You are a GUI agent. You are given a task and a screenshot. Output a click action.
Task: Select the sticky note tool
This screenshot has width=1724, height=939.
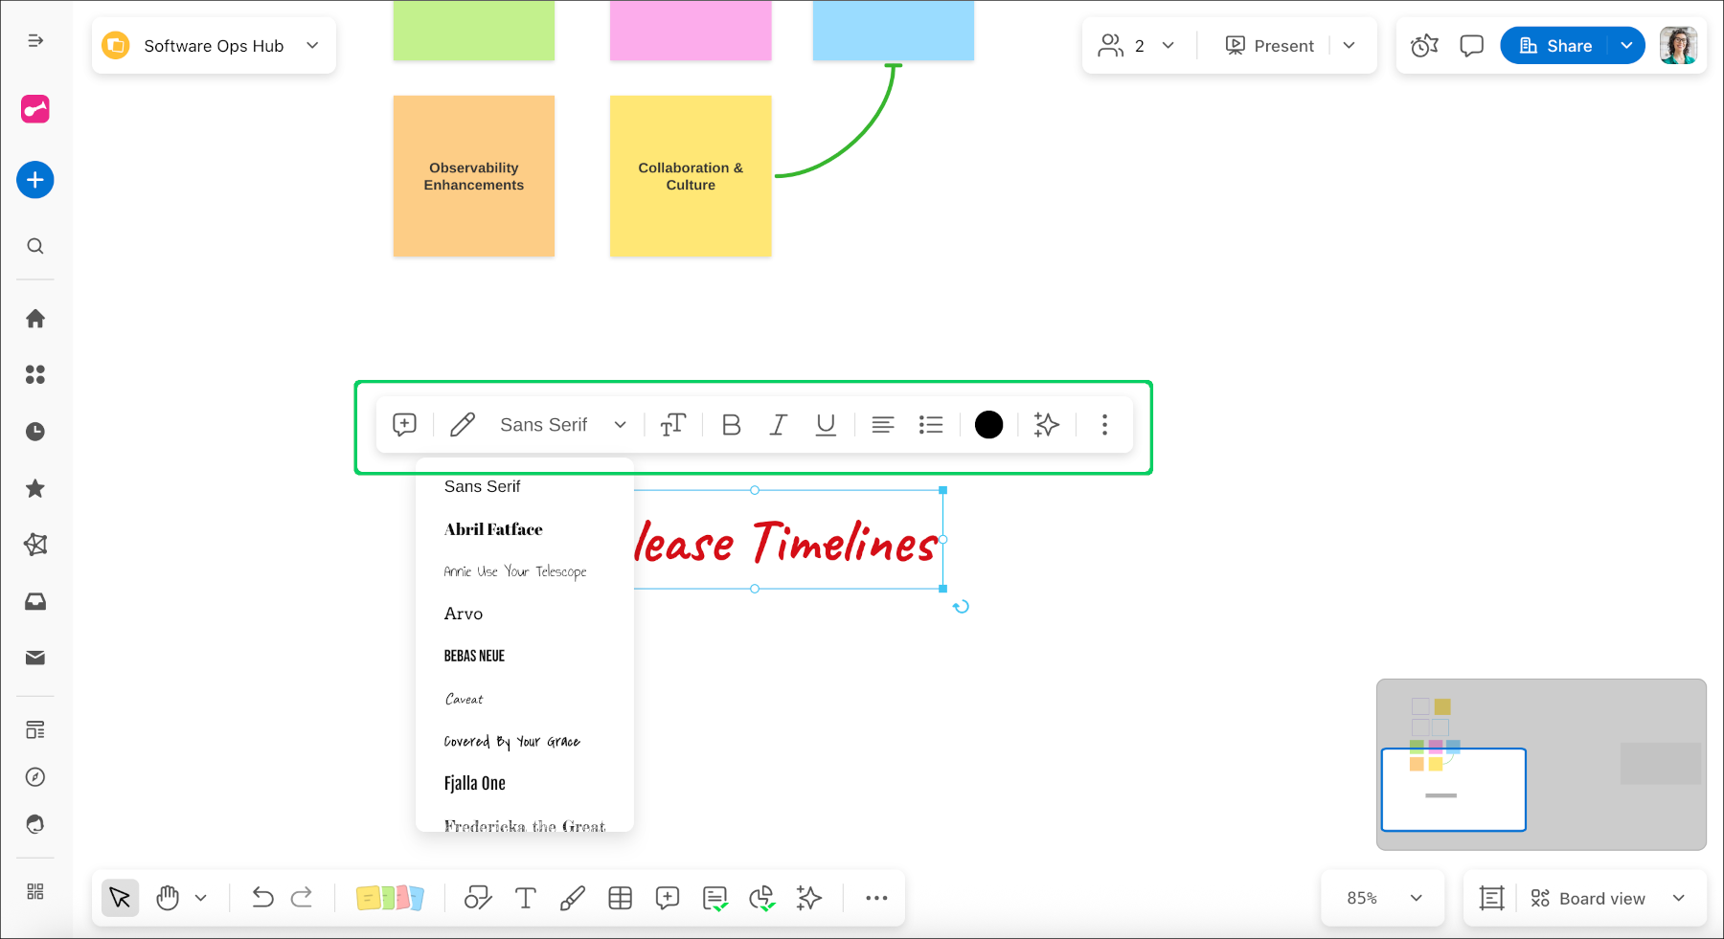click(391, 898)
